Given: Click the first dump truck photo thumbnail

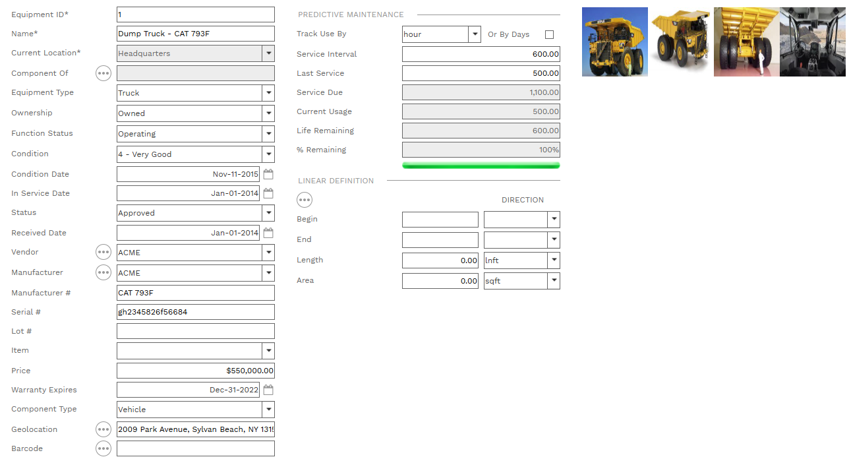Looking at the screenshot, I should coord(614,42).
